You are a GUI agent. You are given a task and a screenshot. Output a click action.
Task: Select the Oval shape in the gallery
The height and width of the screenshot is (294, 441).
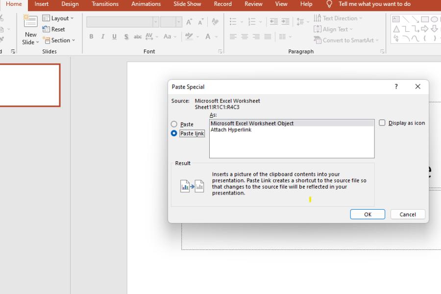[x=434, y=19]
